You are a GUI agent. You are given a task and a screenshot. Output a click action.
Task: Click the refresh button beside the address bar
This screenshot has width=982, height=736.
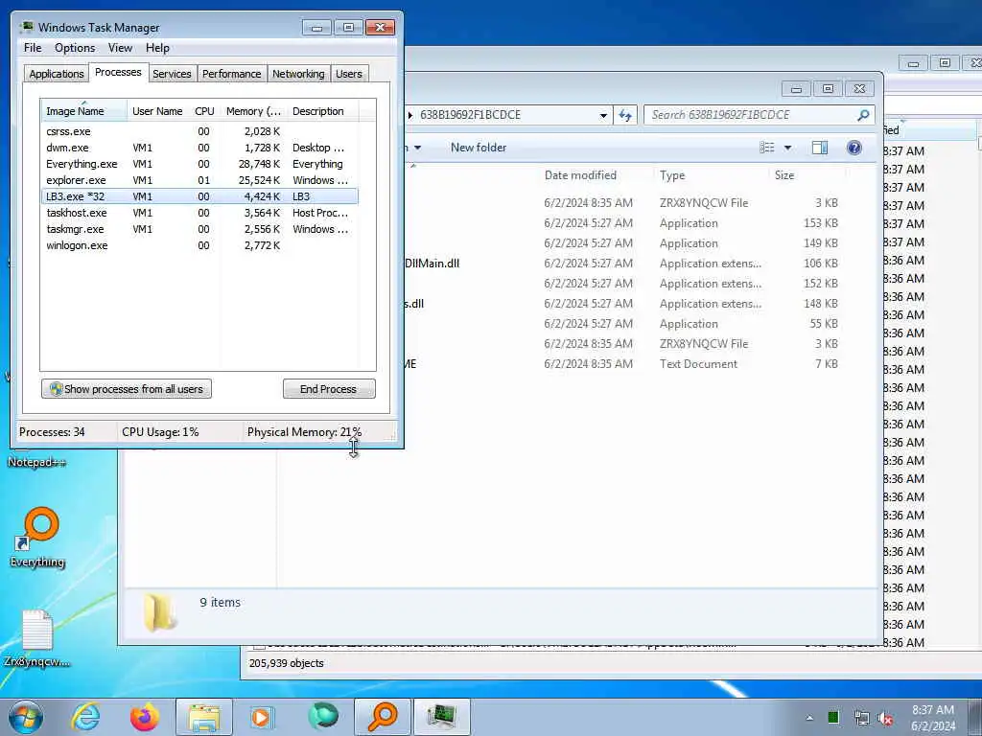[x=624, y=115]
